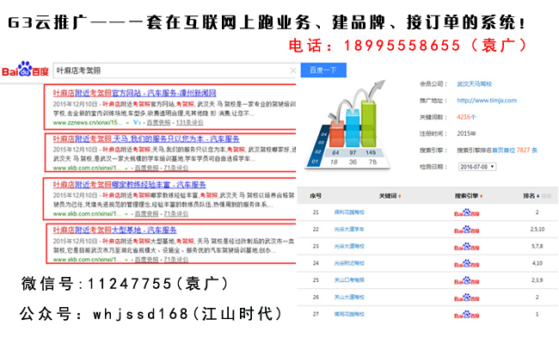Click the 首页首位 7827 条 ranking link
This screenshot has height=344, width=559.
[515, 150]
